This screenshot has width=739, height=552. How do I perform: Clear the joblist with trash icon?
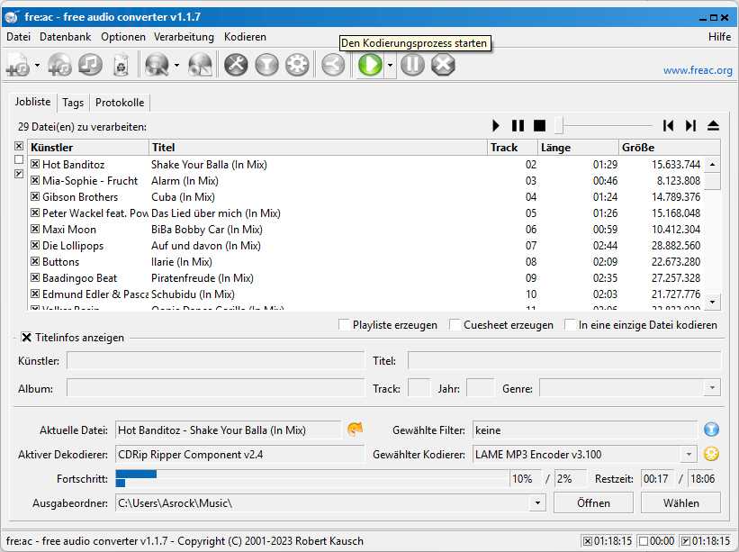122,65
